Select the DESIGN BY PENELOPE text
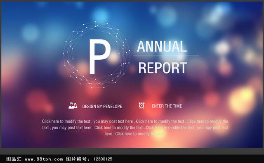 (x=102, y=106)
